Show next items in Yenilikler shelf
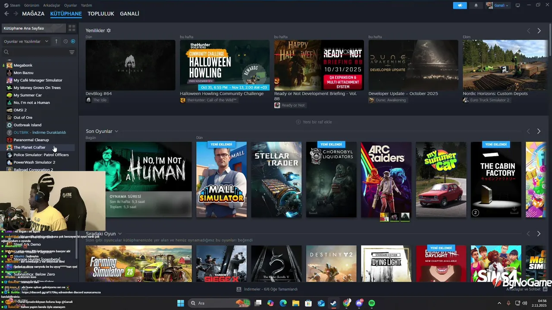The image size is (552, 310). point(539,31)
